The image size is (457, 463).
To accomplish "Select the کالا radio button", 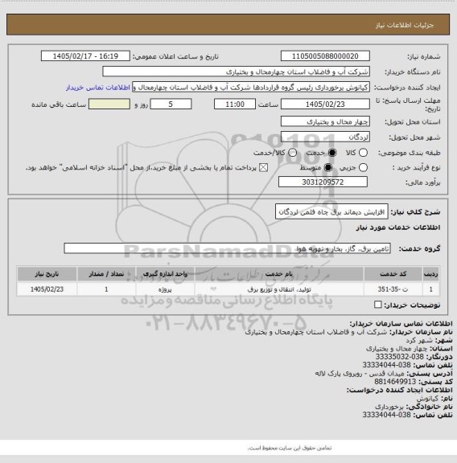I will (363, 153).
